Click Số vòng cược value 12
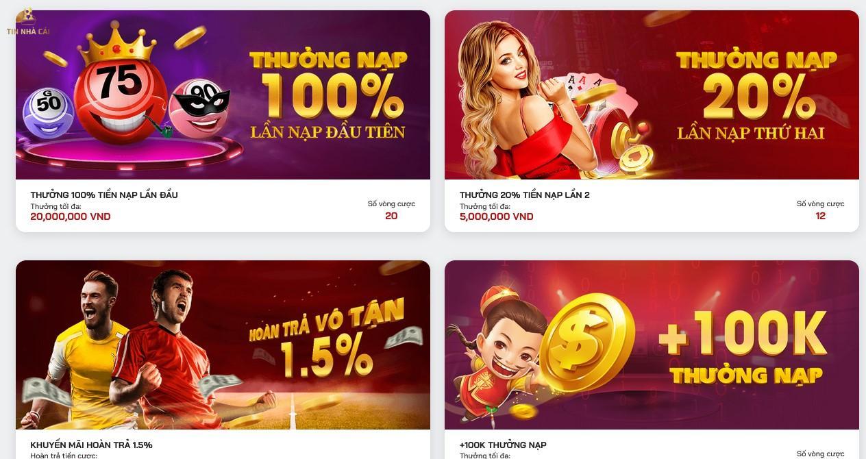The width and height of the screenshot is (866, 459). (821, 216)
